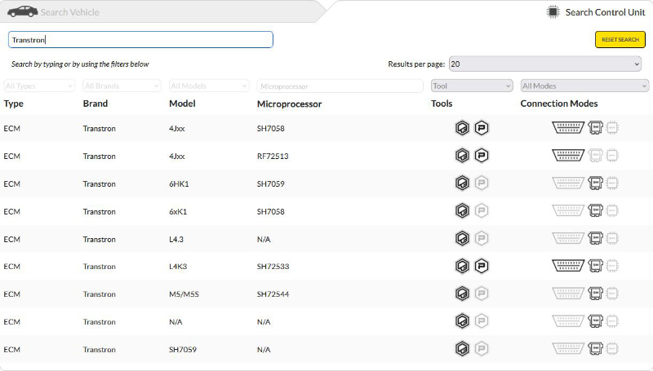
Task: Click the greyed P hexagon icon for SH72544
Action: (x=482, y=294)
